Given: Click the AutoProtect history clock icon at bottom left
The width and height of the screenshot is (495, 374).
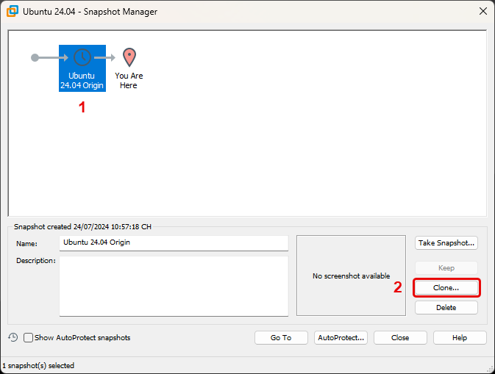Looking at the screenshot, I should pyautogui.click(x=13, y=337).
